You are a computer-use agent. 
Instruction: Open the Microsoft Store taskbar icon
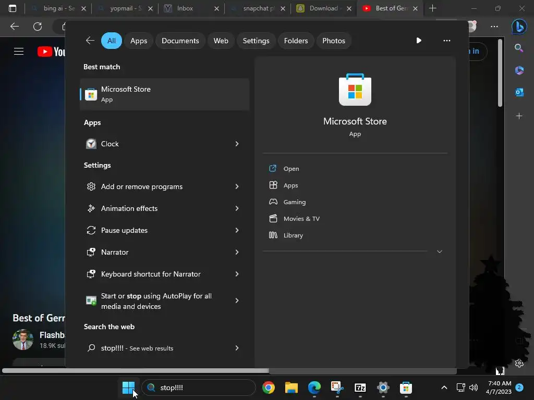pyautogui.click(x=406, y=387)
